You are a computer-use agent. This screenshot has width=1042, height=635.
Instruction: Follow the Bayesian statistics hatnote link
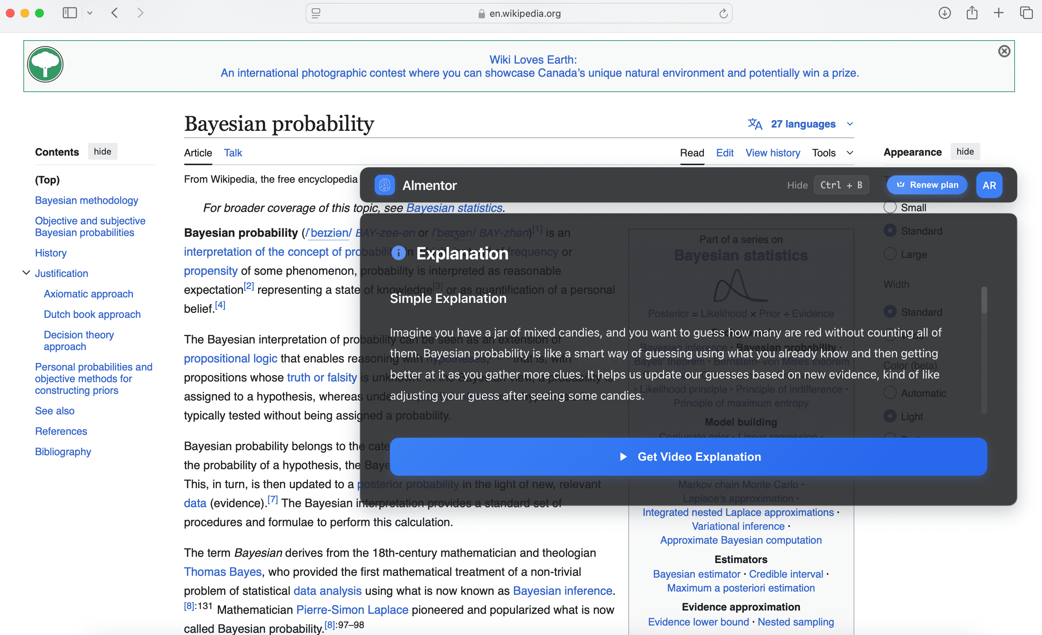(x=454, y=208)
